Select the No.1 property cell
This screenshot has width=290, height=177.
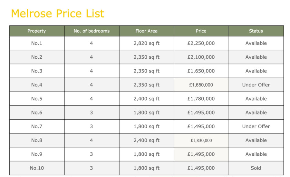pos(37,43)
